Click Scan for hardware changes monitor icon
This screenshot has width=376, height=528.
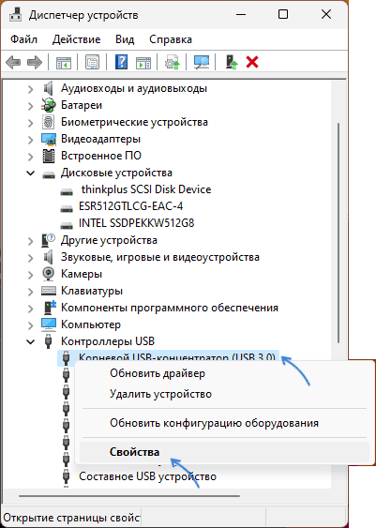(x=202, y=62)
